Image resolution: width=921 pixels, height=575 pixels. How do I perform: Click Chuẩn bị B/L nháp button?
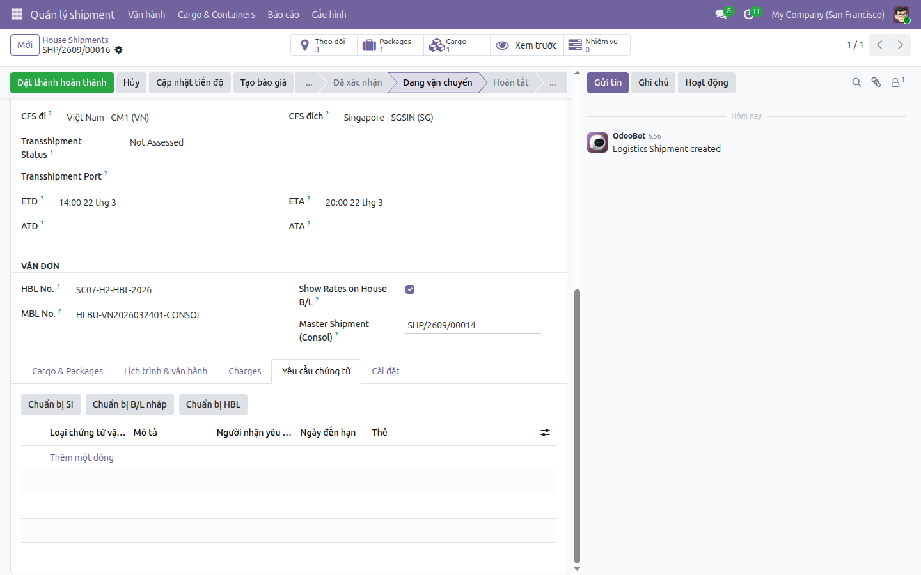pyautogui.click(x=130, y=405)
